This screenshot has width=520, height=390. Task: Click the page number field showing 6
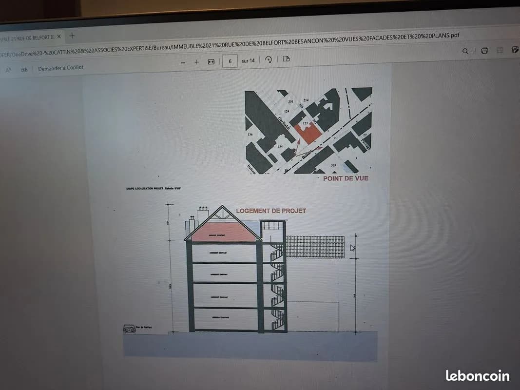pyautogui.click(x=230, y=61)
